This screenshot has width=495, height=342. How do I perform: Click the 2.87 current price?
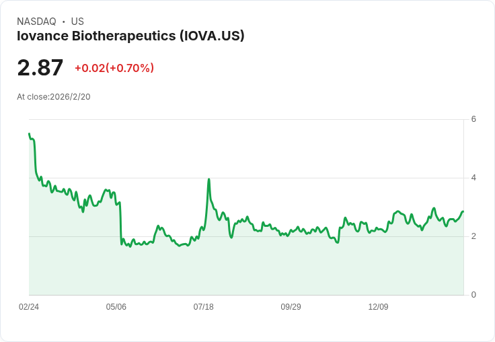tap(40, 67)
